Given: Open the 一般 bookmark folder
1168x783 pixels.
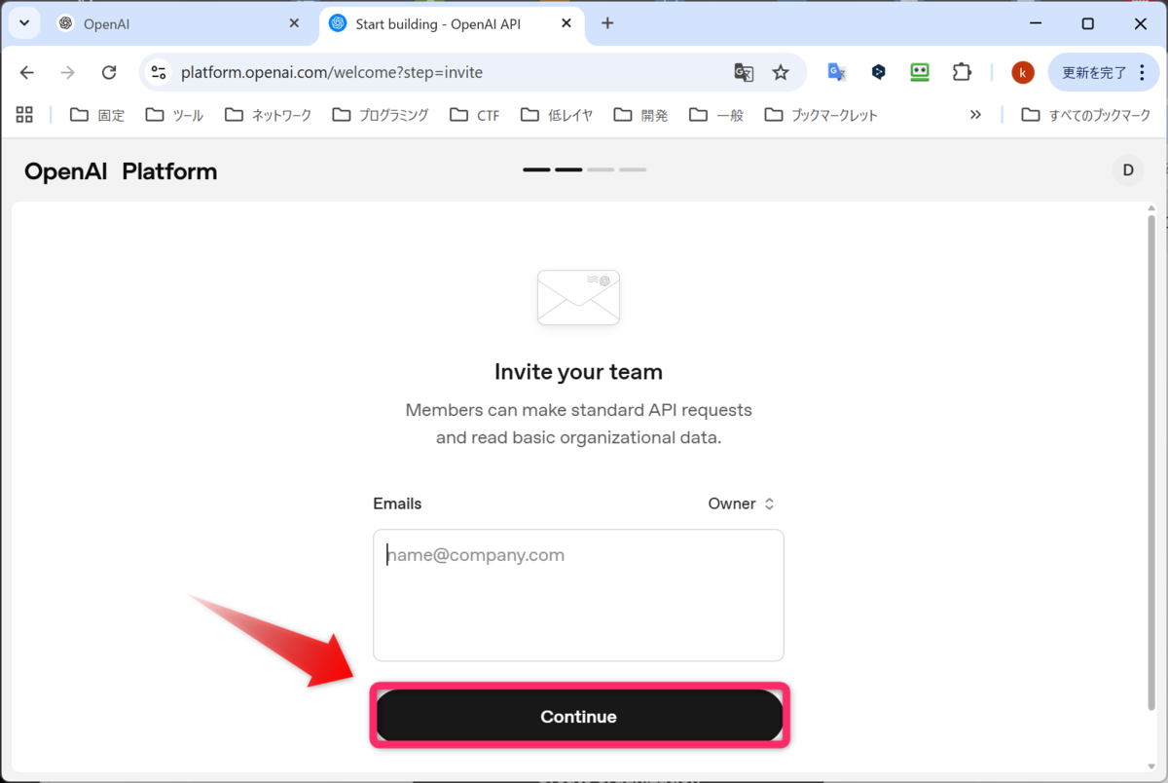Looking at the screenshot, I should [x=716, y=115].
